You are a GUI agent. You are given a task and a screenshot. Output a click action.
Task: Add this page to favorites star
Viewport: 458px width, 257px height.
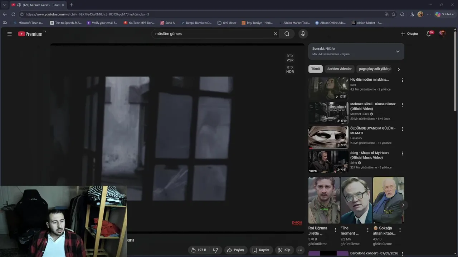(394, 14)
